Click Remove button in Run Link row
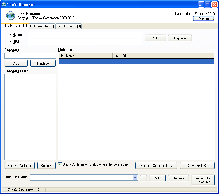The image size is (219, 194). click(x=178, y=178)
